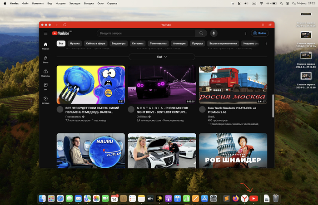Screen dimensions: 318x205
Task: Select the Видеоигры filter chip
Action: [x=119, y=44]
